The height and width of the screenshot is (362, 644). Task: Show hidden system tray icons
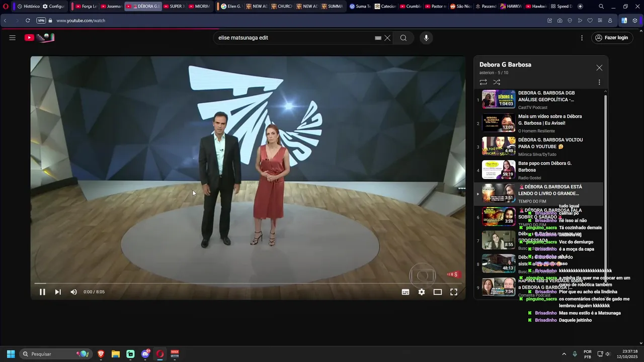pyautogui.click(x=564, y=354)
